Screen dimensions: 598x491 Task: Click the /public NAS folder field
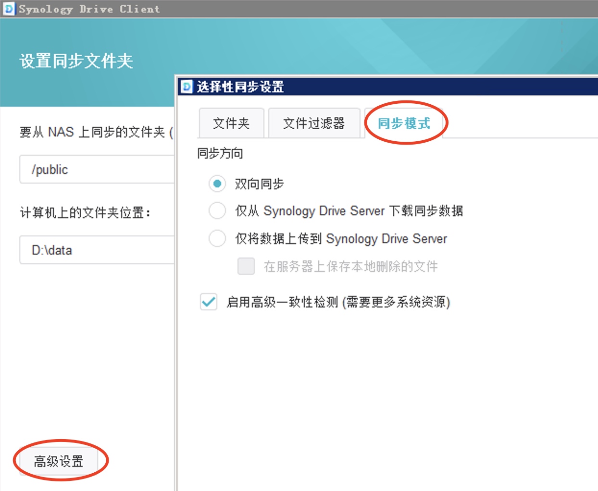[97, 169]
